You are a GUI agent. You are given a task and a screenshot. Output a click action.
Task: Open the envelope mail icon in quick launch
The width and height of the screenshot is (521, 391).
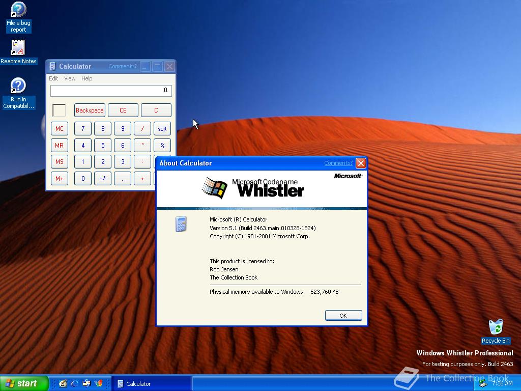pyautogui.click(x=86, y=383)
